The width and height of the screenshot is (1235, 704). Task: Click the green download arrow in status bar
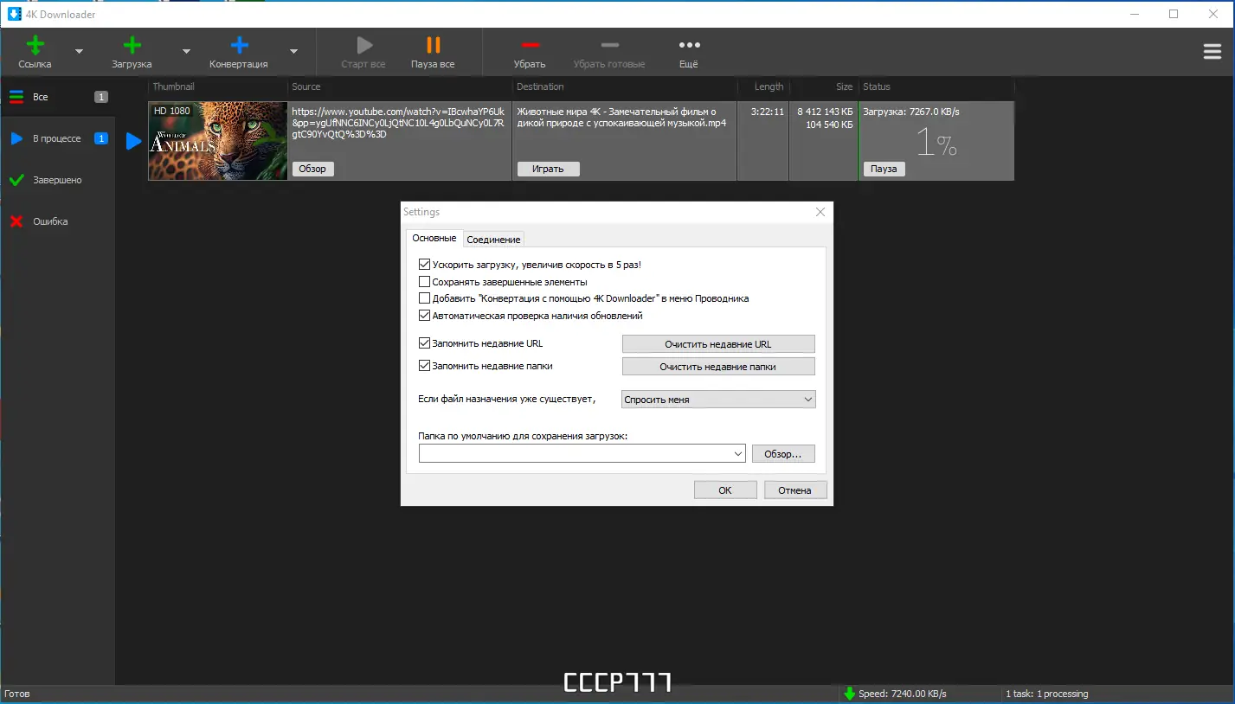(849, 694)
